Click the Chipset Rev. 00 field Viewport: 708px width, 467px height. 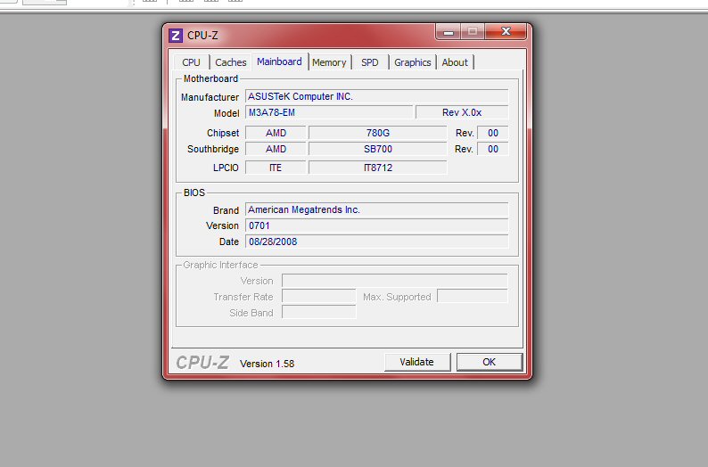tap(492, 133)
